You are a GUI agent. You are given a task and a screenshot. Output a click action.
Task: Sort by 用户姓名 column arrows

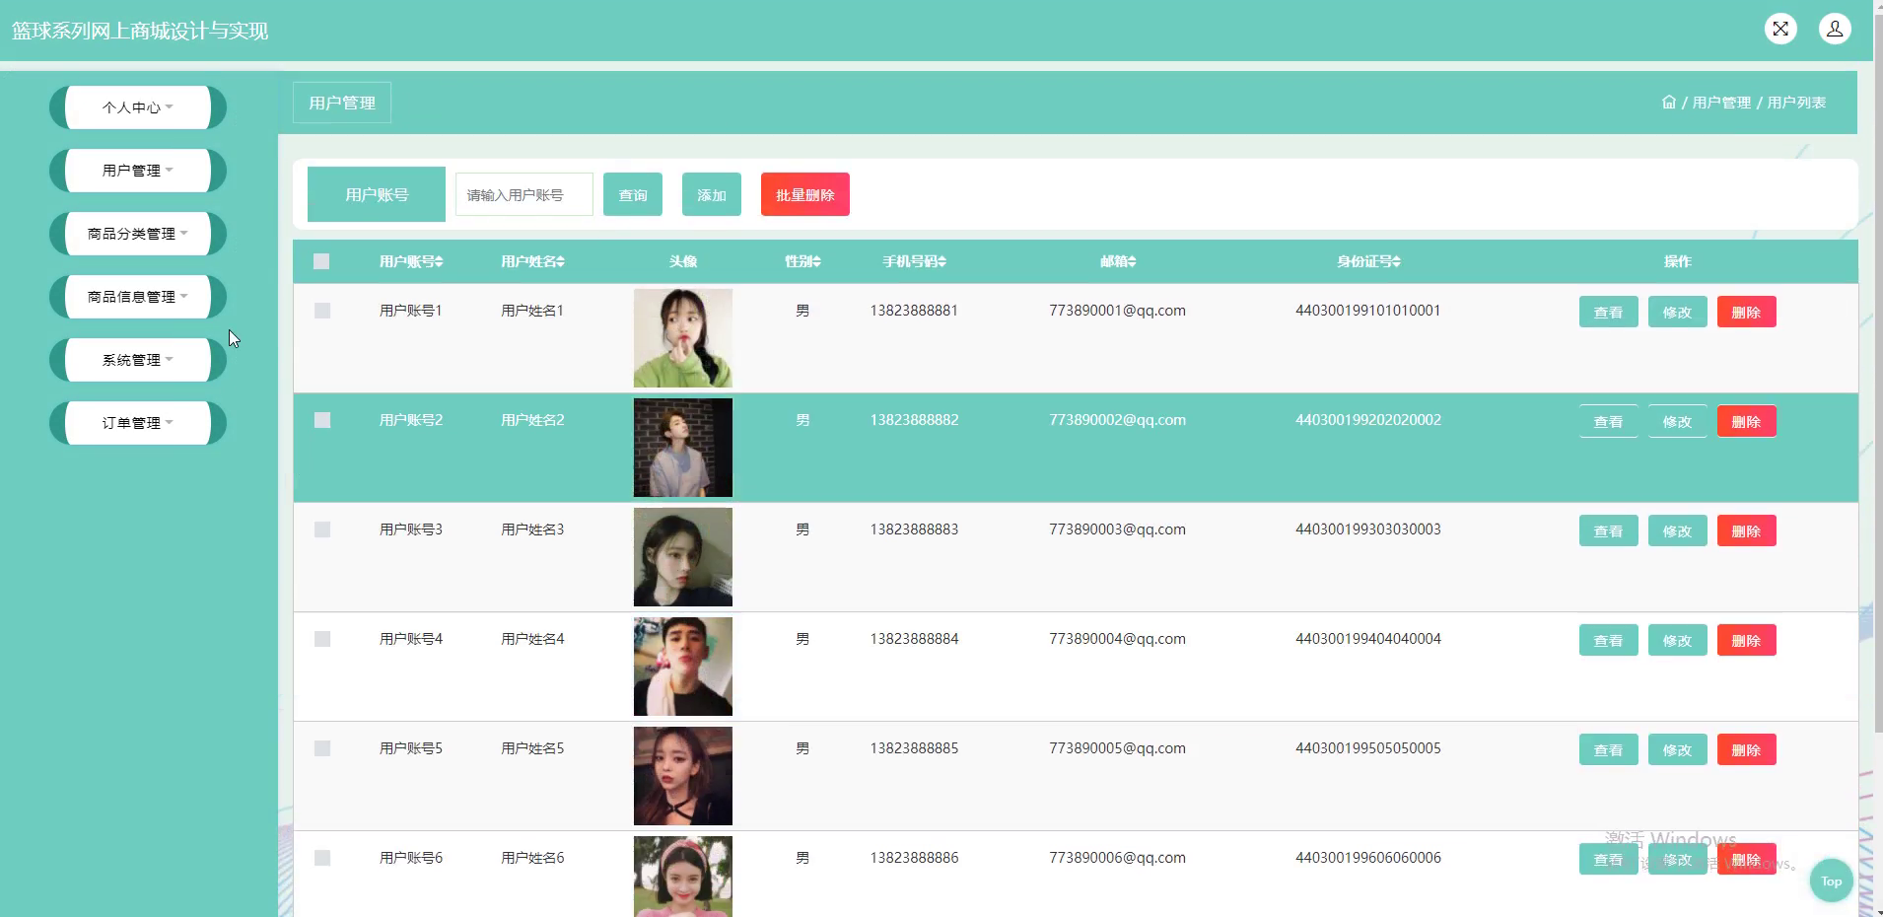(x=560, y=261)
